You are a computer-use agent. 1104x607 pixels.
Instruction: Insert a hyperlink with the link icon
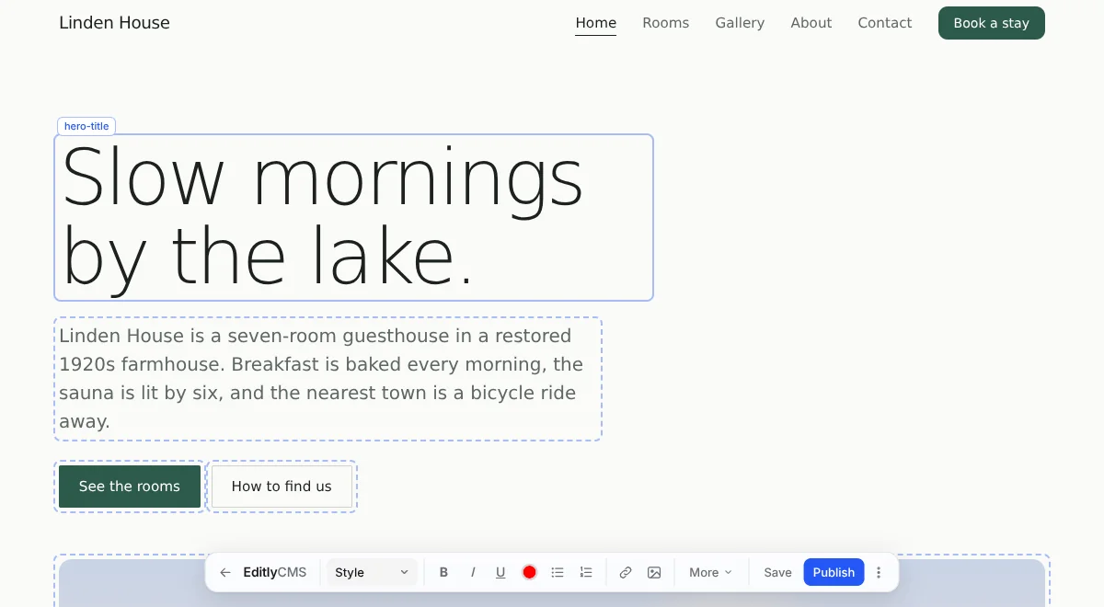point(626,572)
